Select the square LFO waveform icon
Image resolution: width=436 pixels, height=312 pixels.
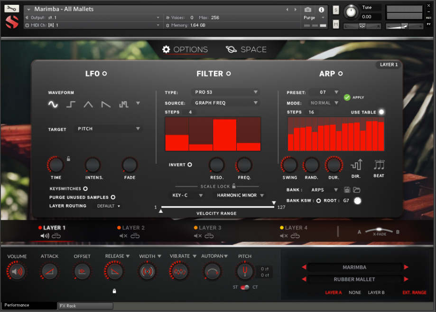[x=71, y=104]
